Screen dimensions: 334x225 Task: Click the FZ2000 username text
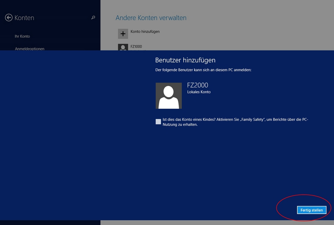point(197,85)
